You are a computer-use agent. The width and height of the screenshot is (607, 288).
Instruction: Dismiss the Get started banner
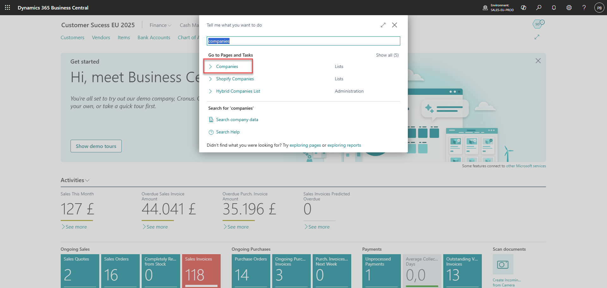coord(538,61)
